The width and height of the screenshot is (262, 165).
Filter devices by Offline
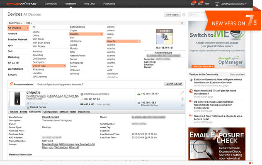(x=36, y=35)
